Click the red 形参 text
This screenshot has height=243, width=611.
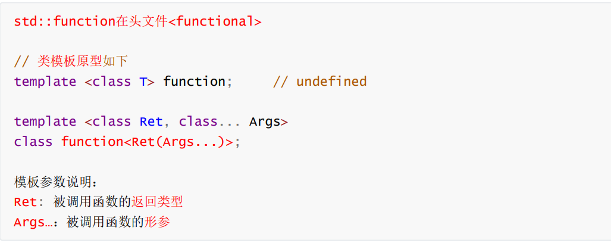158,222
